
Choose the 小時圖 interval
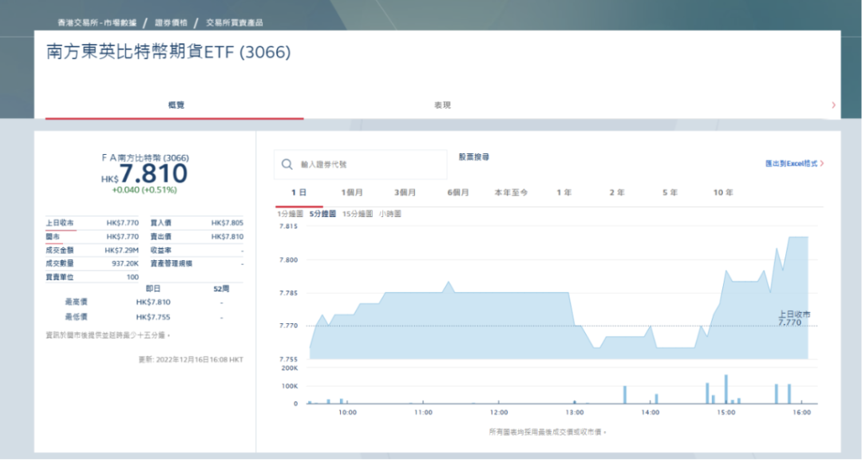click(x=389, y=214)
